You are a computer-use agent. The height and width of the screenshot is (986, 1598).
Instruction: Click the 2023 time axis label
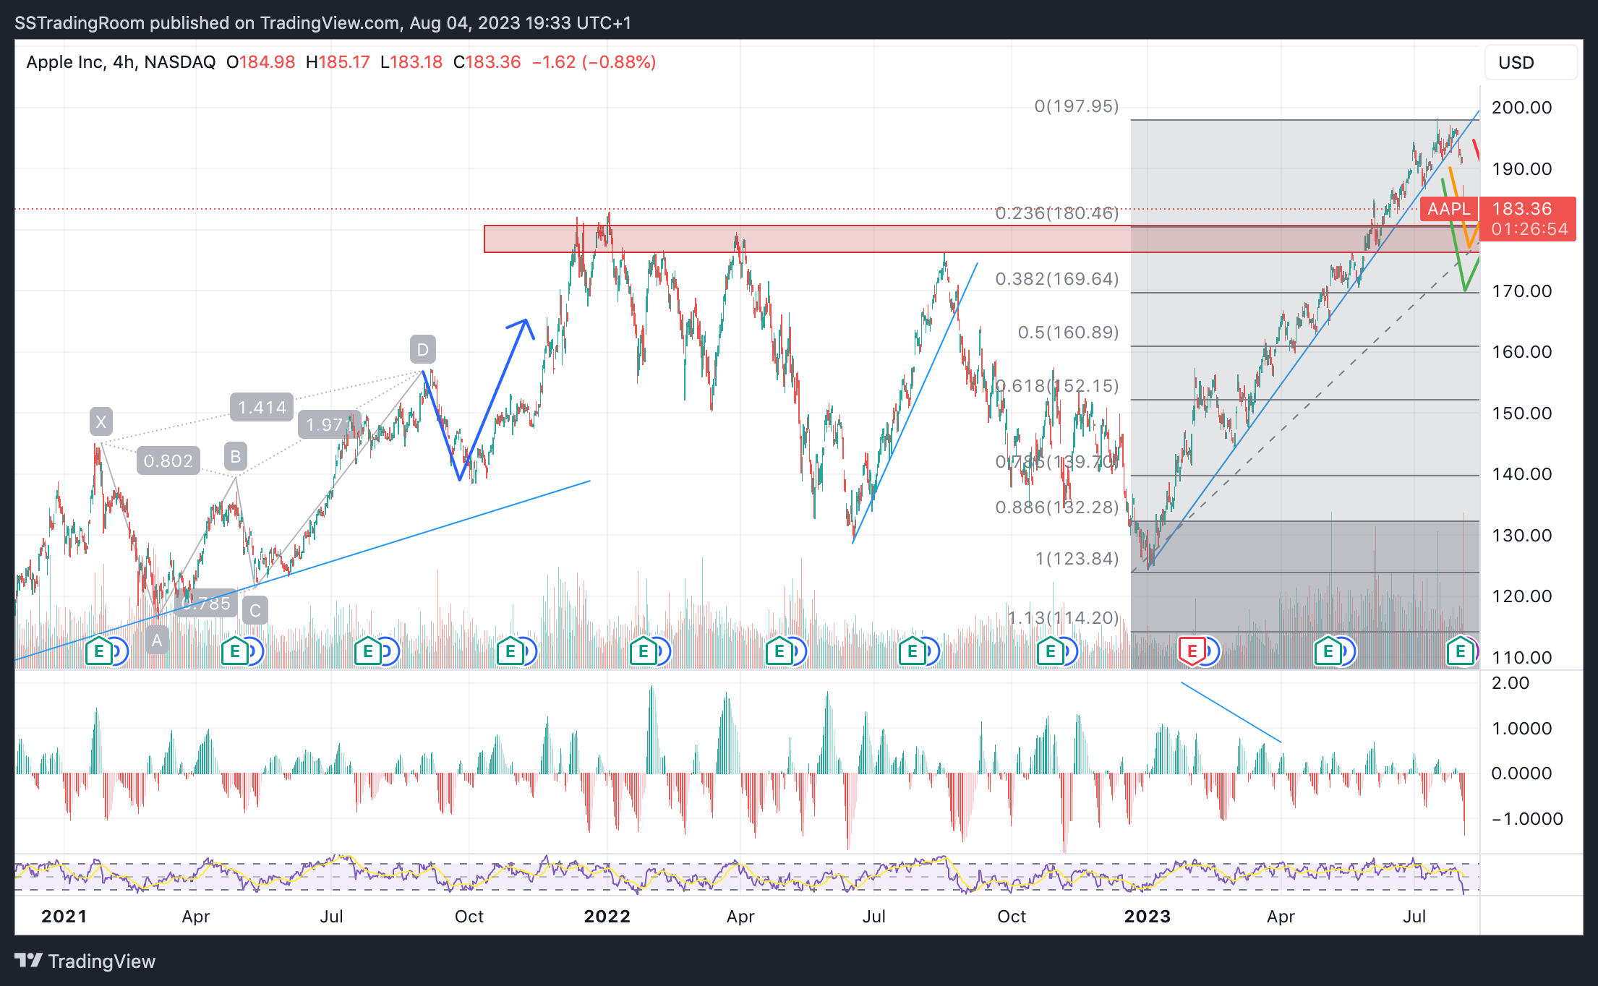click(1148, 917)
